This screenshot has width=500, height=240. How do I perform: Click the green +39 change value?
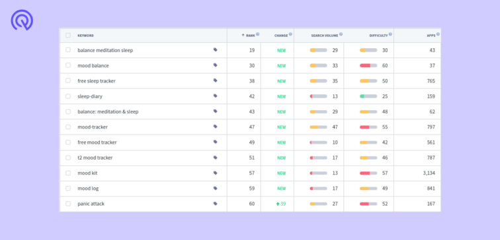pos(281,204)
